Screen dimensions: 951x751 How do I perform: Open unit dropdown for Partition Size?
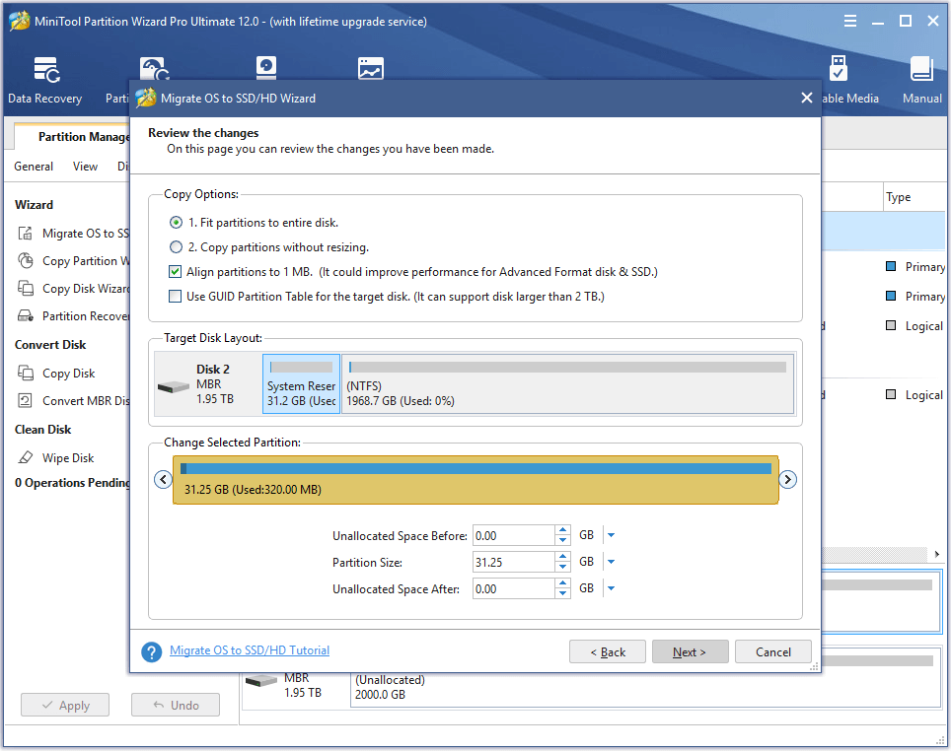pyautogui.click(x=612, y=562)
